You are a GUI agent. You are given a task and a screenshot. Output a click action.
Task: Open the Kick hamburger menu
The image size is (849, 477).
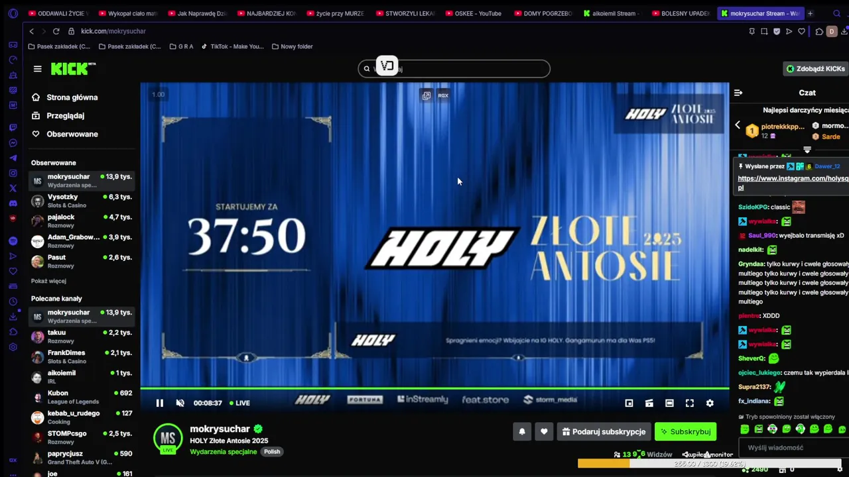[37, 69]
